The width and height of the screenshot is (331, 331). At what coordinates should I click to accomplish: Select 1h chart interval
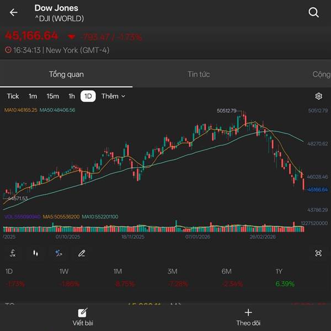tap(72, 96)
